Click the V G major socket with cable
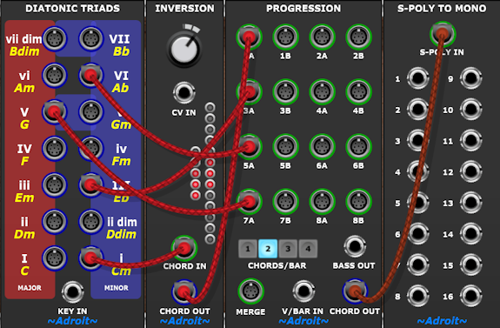This screenshot has height=328, width=500. coord(55,111)
